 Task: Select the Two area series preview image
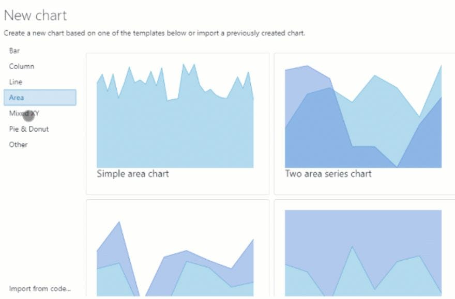(x=365, y=111)
